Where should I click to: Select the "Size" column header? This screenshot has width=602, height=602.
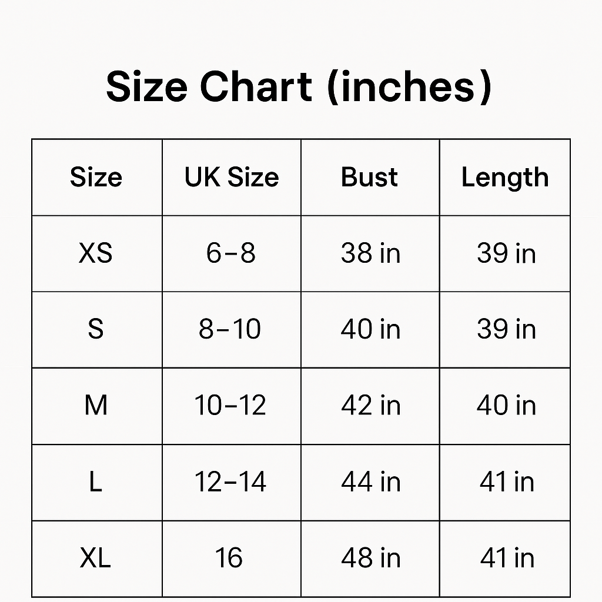pos(96,178)
